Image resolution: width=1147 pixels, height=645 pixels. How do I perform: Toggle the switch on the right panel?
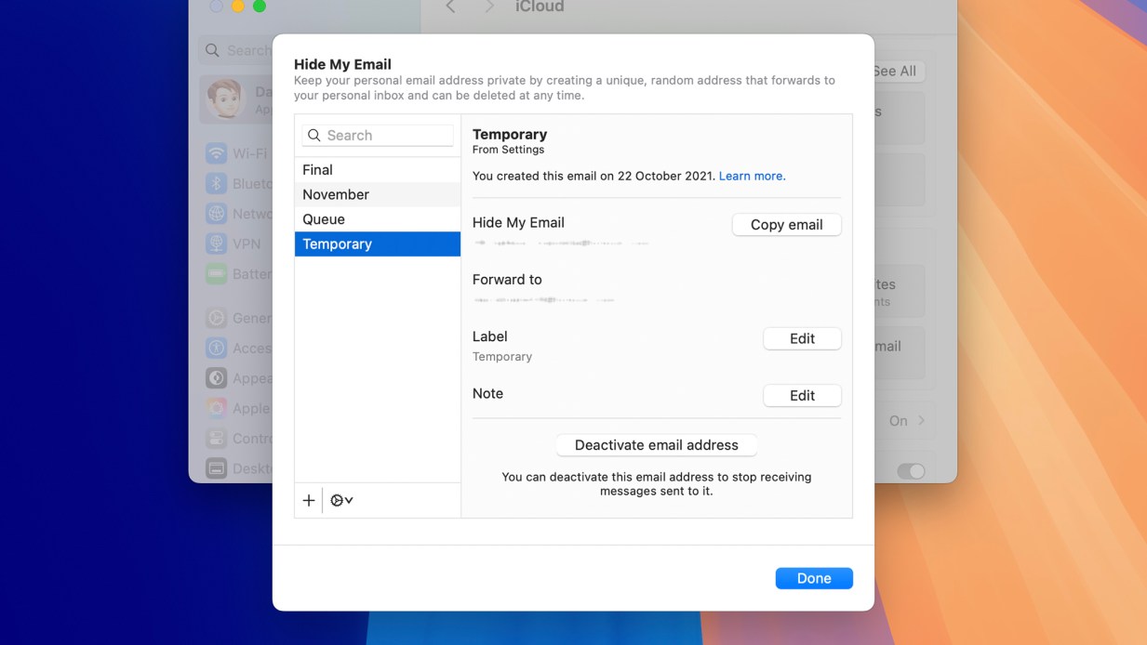coord(911,471)
